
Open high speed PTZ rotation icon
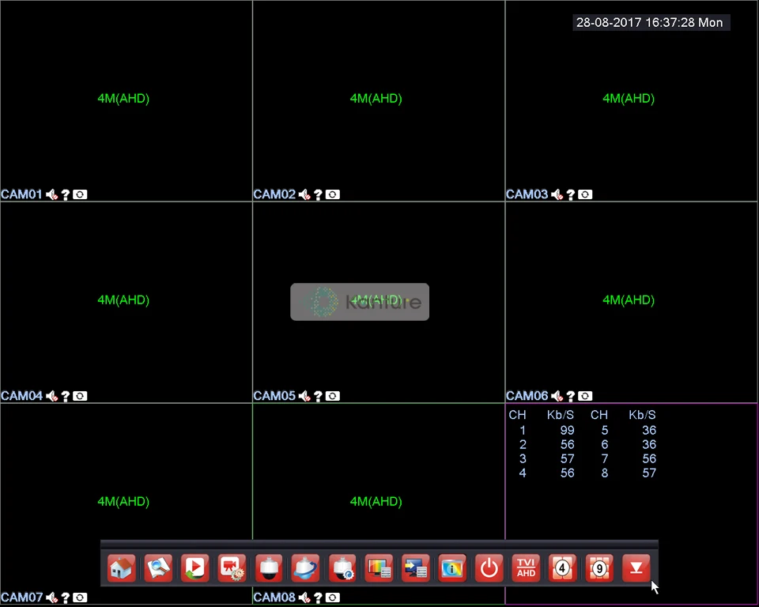pyautogui.click(x=305, y=567)
